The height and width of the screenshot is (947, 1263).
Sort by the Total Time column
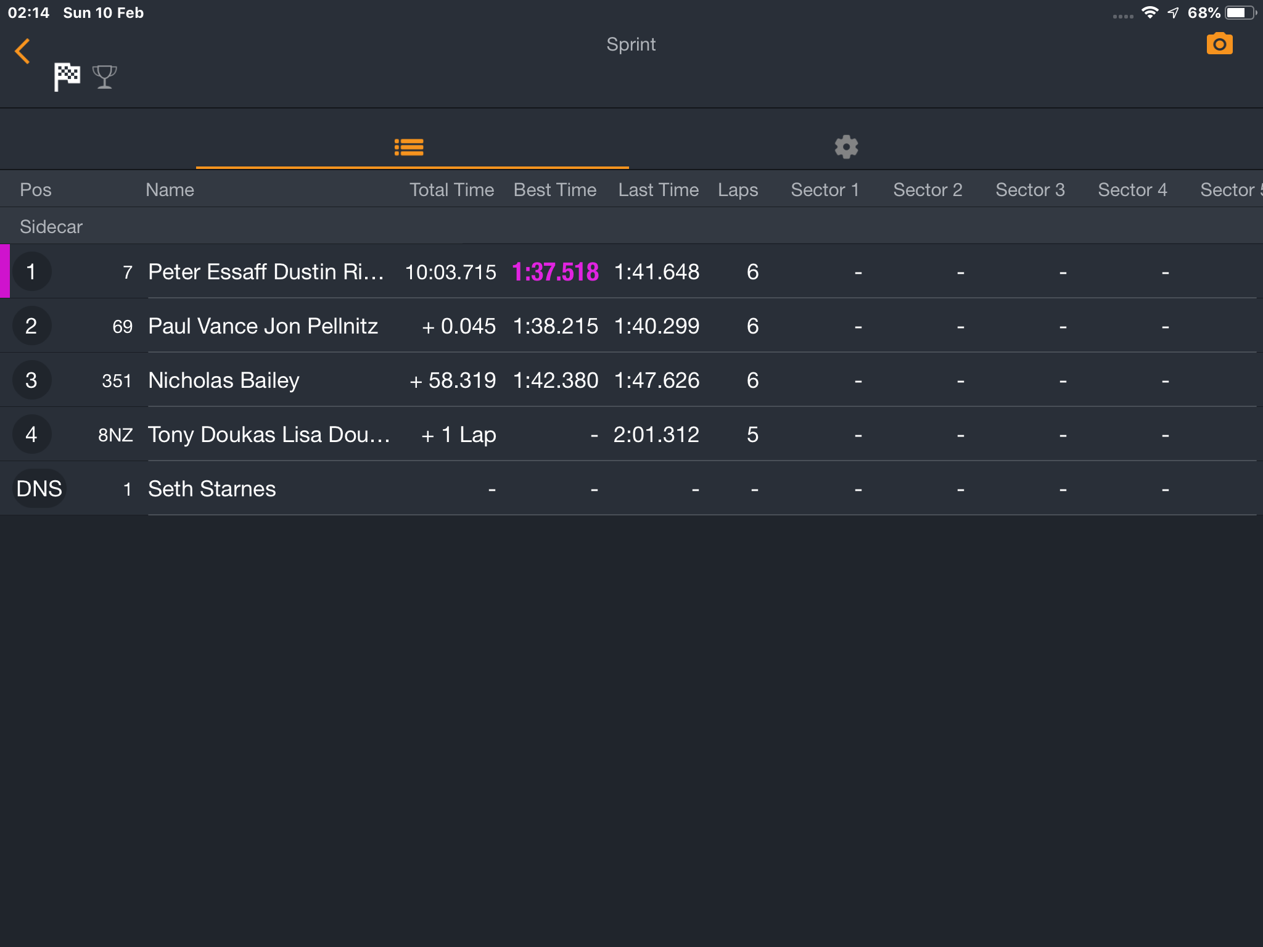451,190
